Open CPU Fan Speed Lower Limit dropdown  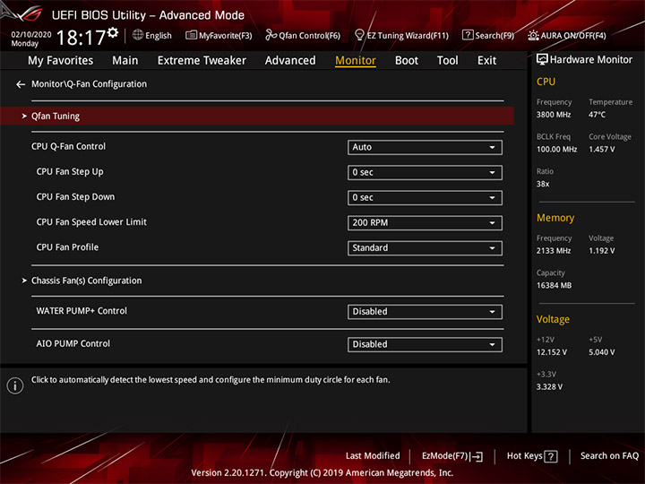425,223
